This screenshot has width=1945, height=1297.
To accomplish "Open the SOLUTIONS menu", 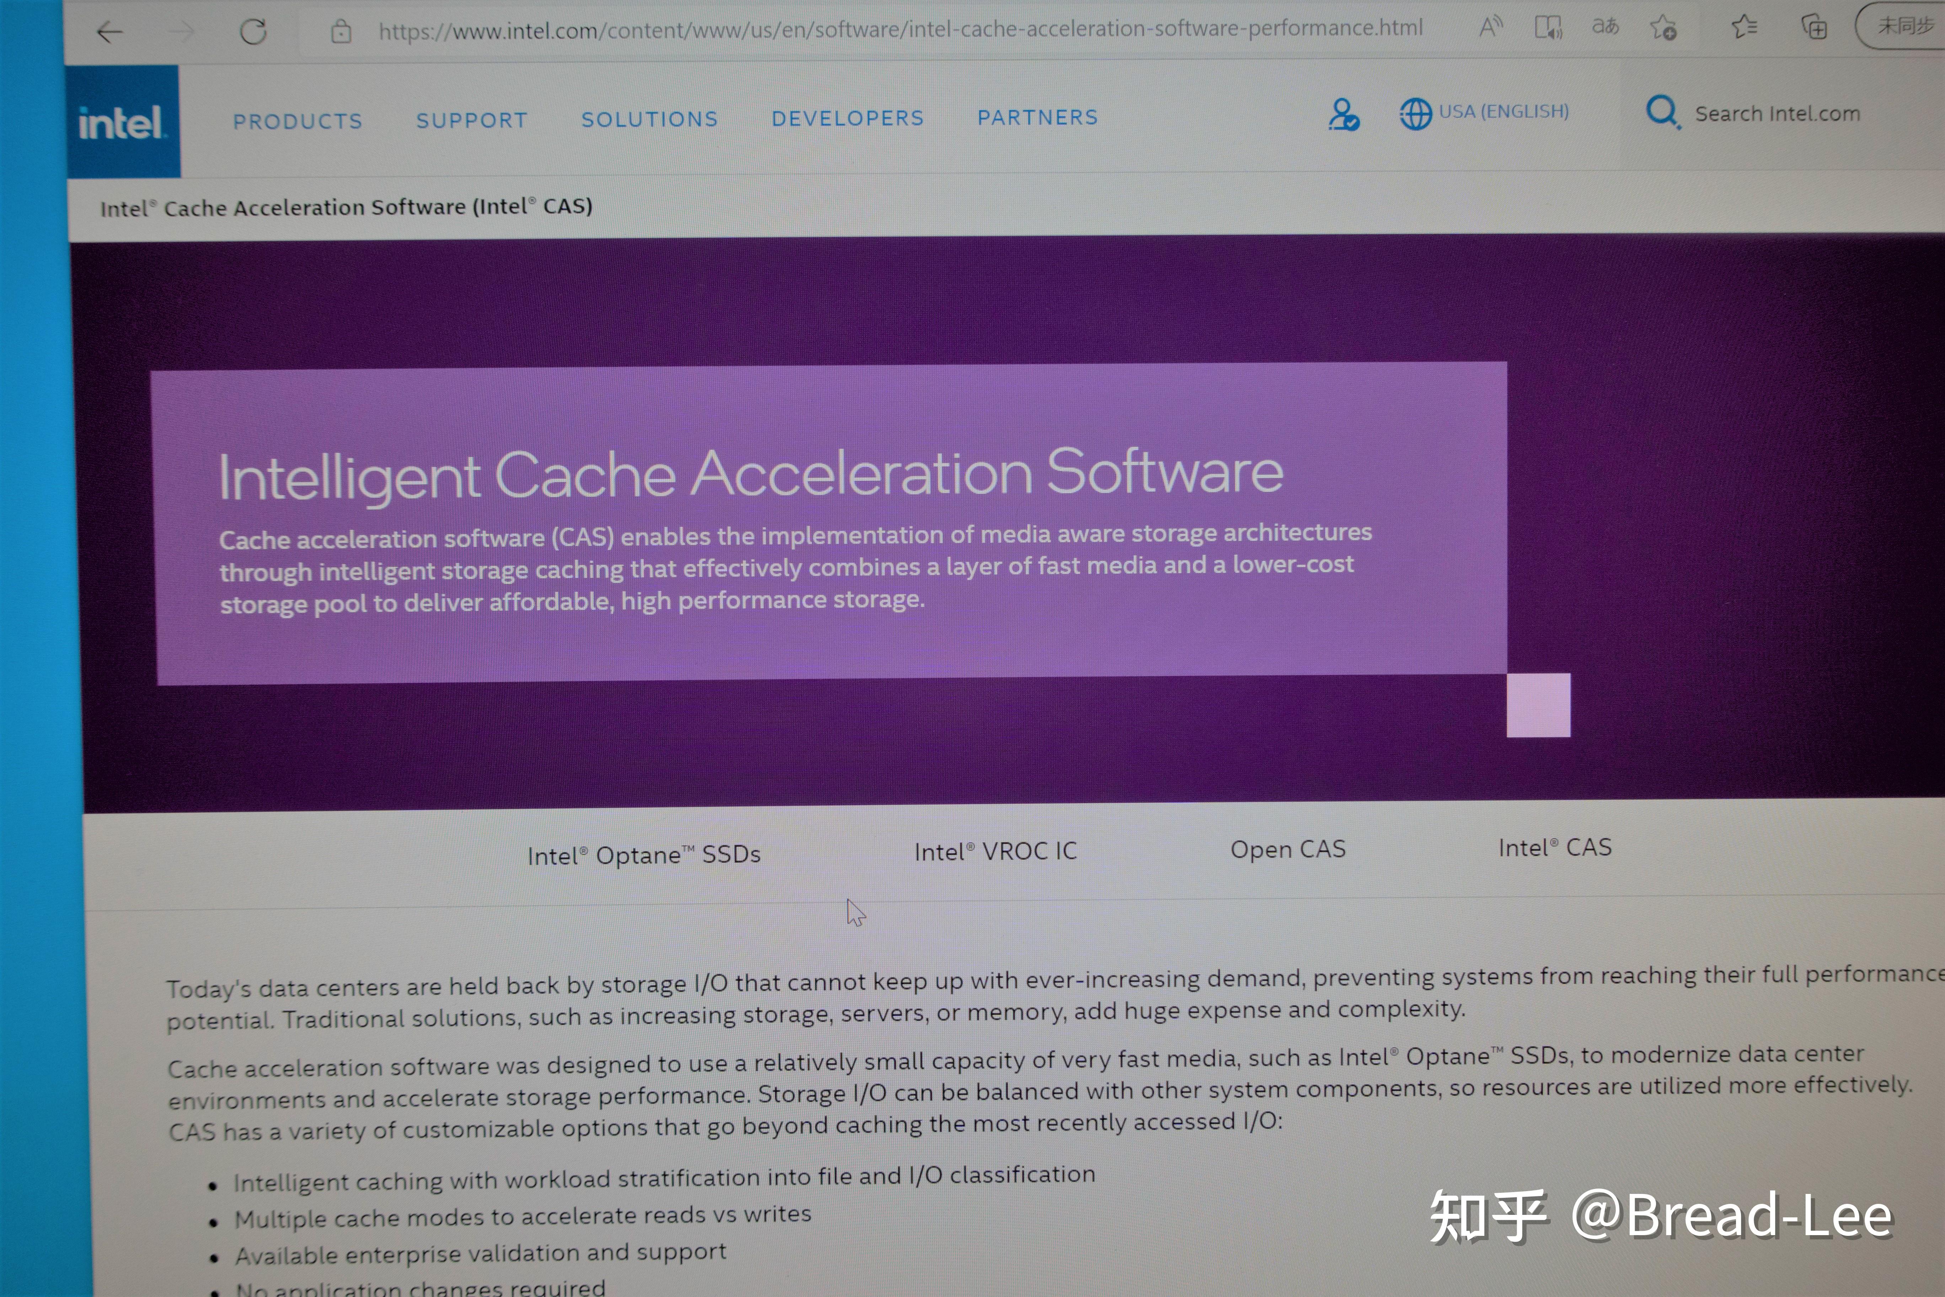I will [x=649, y=119].
